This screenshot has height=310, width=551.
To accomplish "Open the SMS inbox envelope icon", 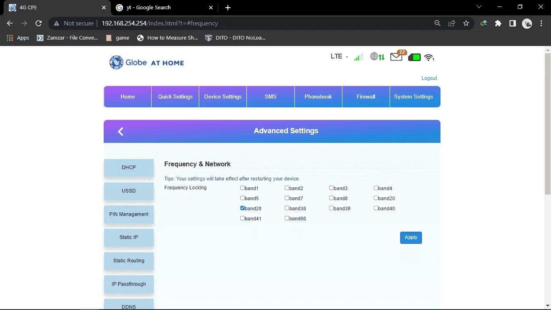I will coord(397,57).
